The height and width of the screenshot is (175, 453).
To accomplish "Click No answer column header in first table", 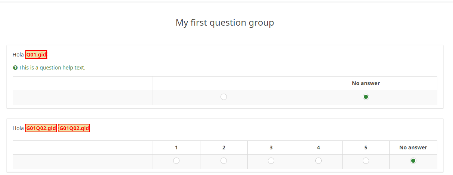I will 366,83.
